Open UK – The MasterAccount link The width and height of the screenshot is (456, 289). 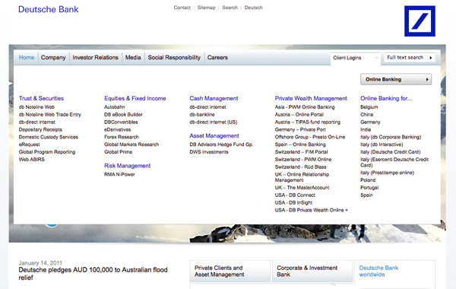tap(302, 188)
